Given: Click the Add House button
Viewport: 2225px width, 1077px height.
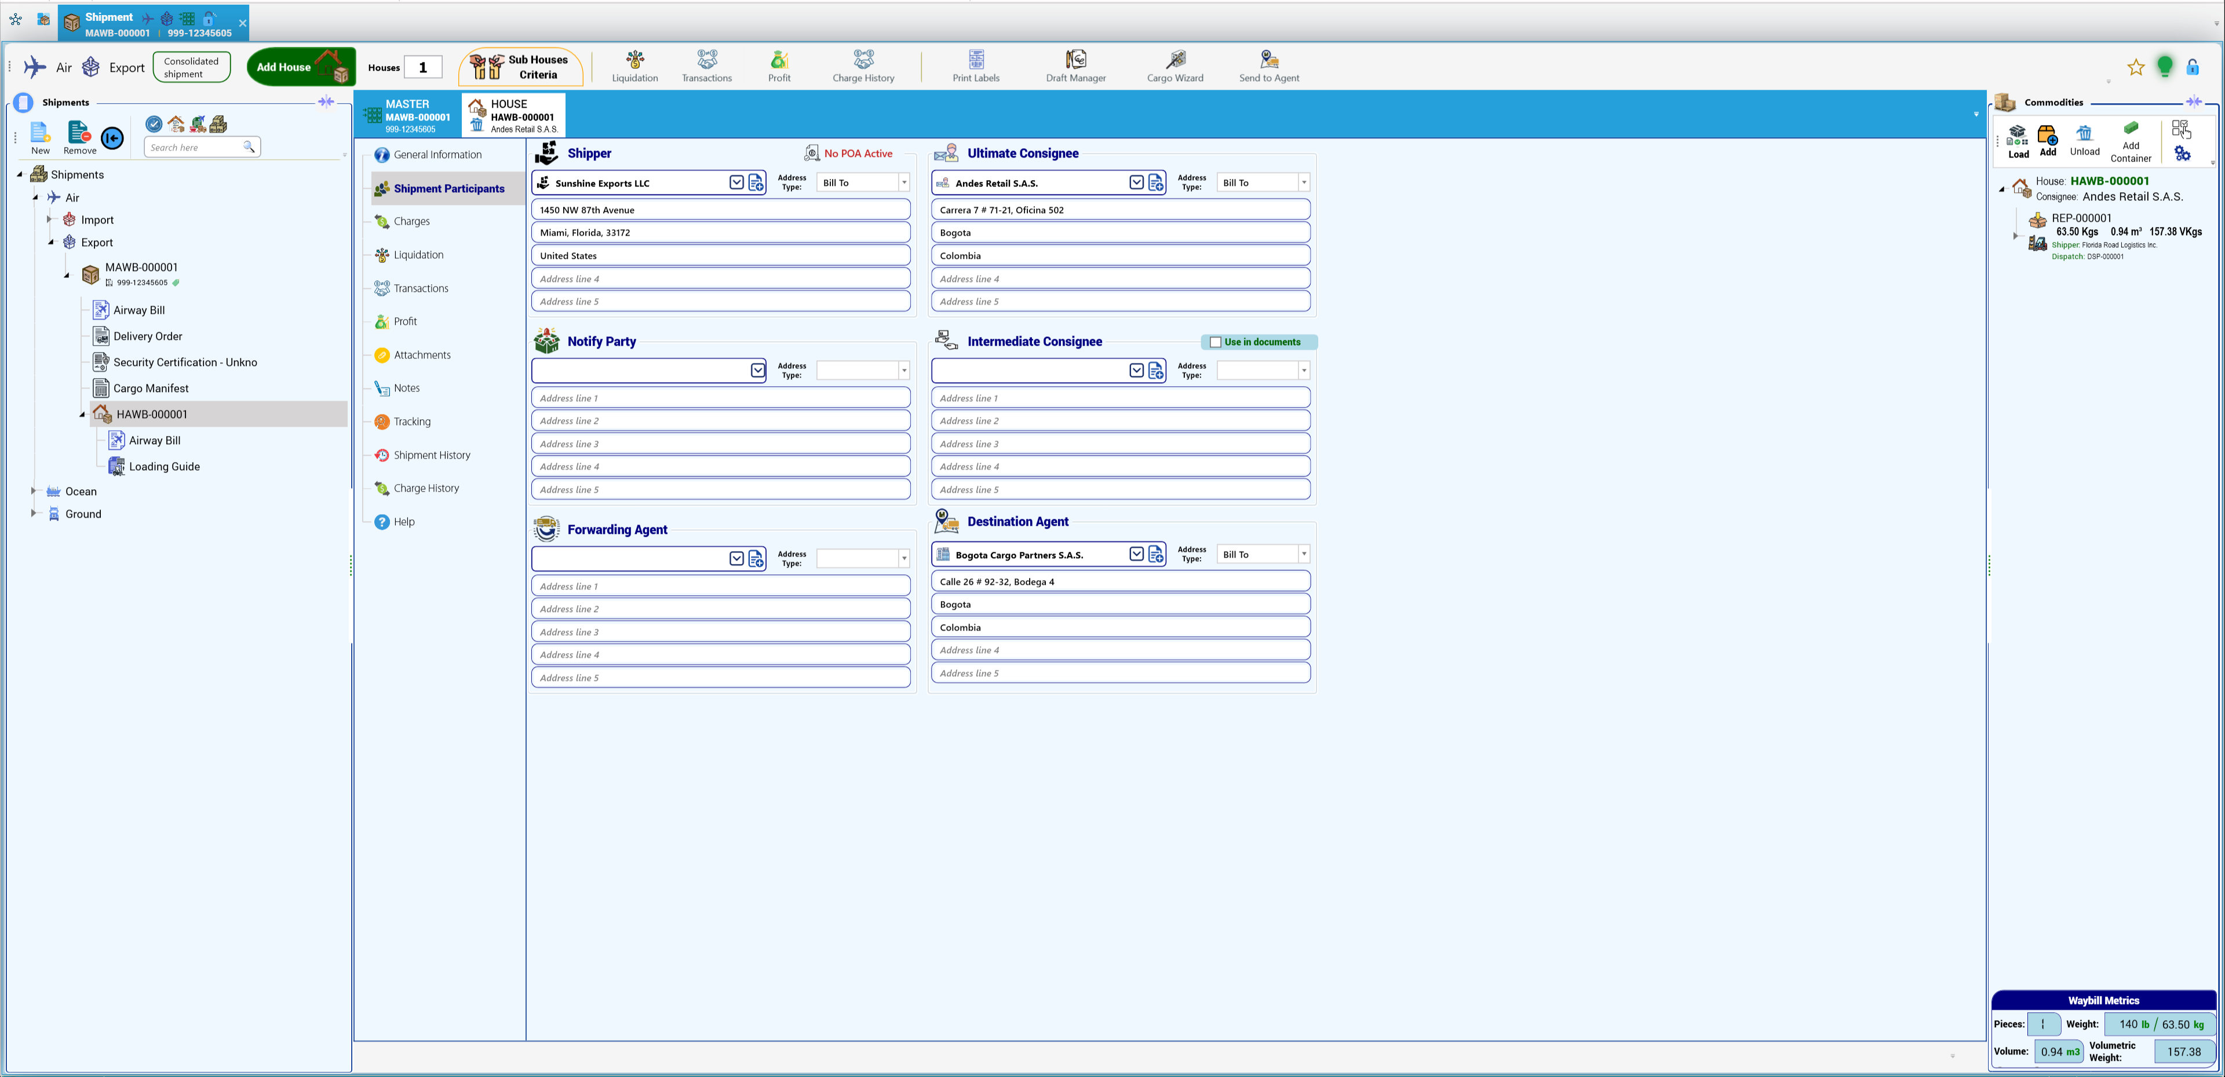Looking at the screenshot, I should (x=301, y=67).
